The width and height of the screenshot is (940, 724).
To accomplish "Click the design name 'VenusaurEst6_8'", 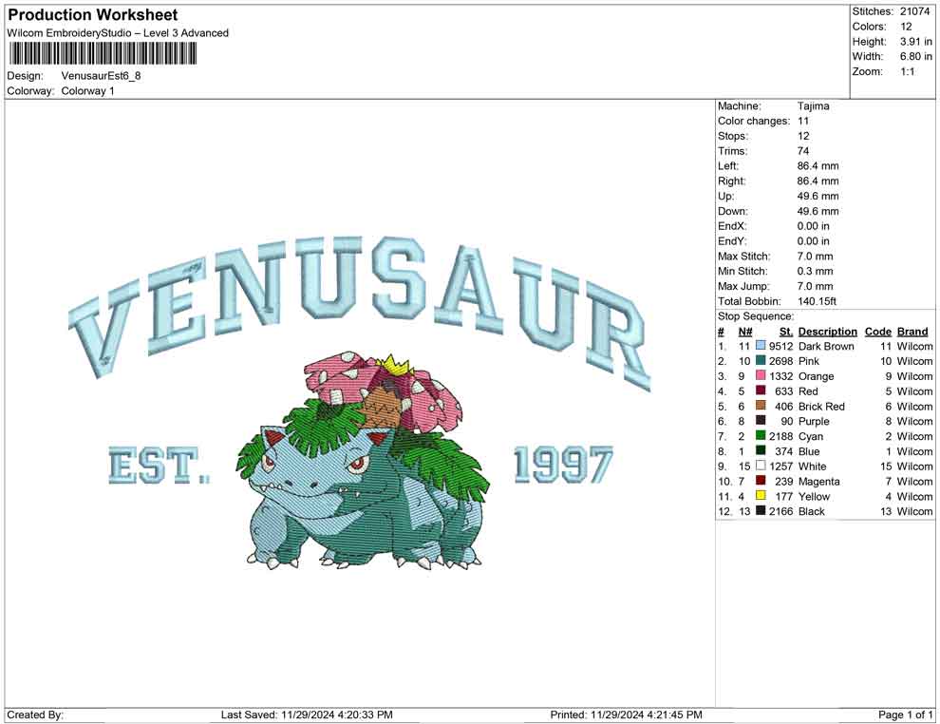I will click(x=101, y=76).
